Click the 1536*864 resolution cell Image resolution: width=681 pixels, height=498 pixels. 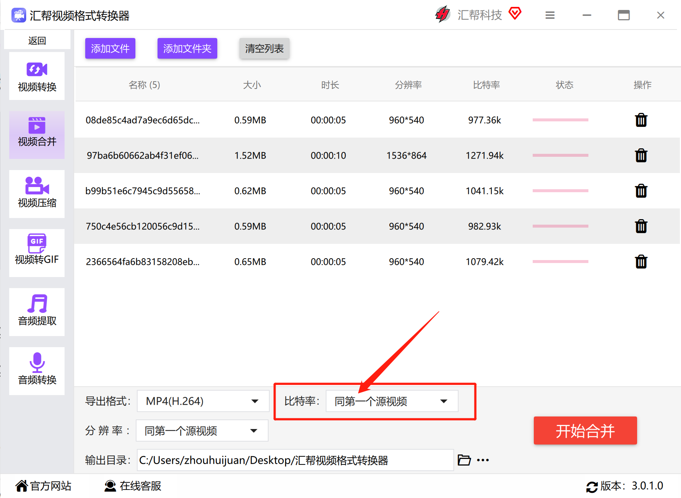(x=407, y=155)
